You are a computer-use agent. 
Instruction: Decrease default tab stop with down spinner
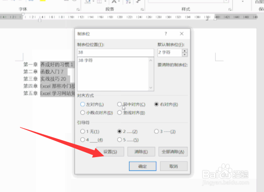185,55
